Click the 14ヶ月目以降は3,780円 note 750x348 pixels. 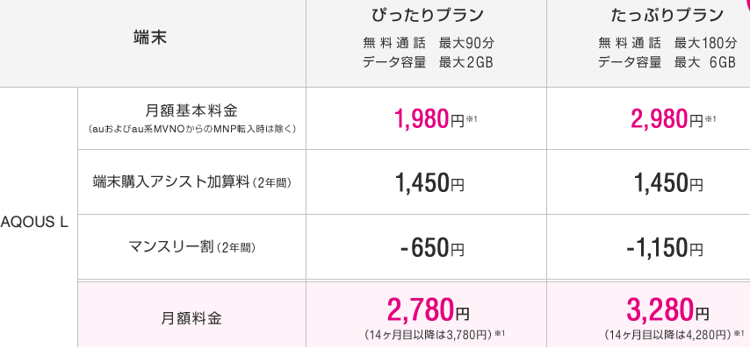[428, 335]
